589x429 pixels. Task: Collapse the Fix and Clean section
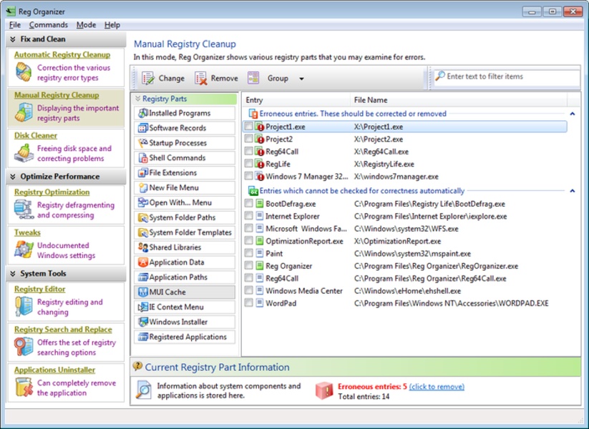(x=13, y=39)
